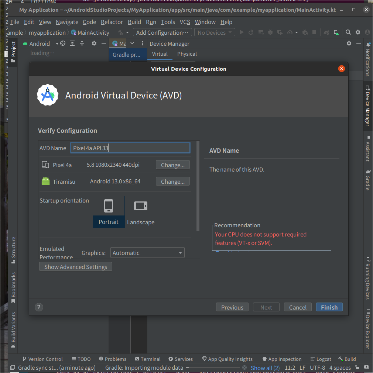Open dropdown arrow next to hammer icon
Screen dimensions: 373x373
click(x=127, y=32)
